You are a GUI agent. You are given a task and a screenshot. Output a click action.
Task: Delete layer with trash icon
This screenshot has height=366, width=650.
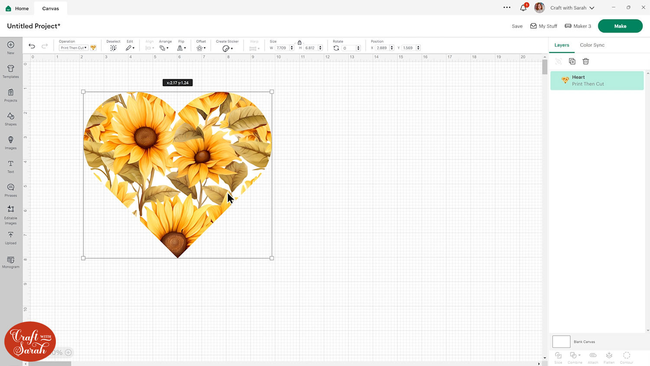(x=585, y=62)
